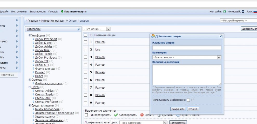Image resolution: width=257 pixels, height=124 pixels.
Task: Go to Интернет-магазин breadcrumb link
Action: point(53,21)
